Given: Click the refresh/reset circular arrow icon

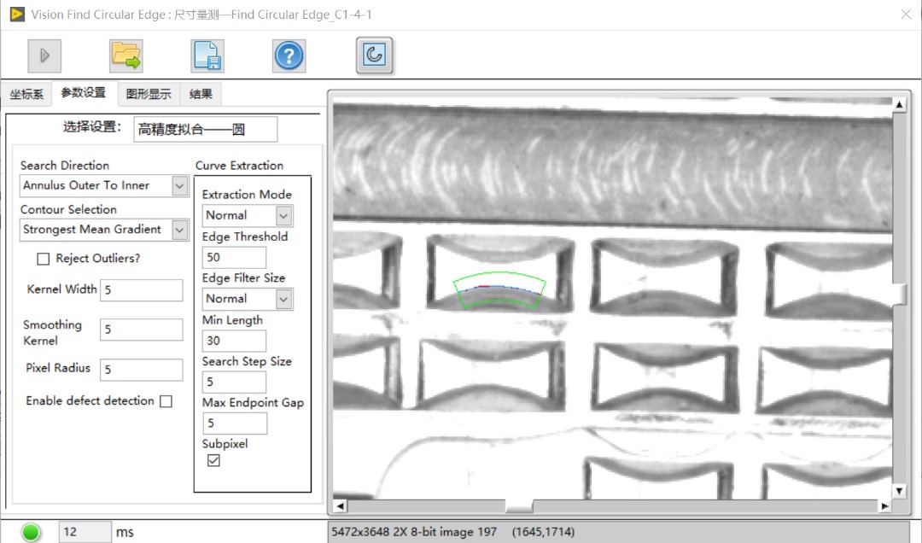Looking at the screenshot, I should tap(375, 55).
